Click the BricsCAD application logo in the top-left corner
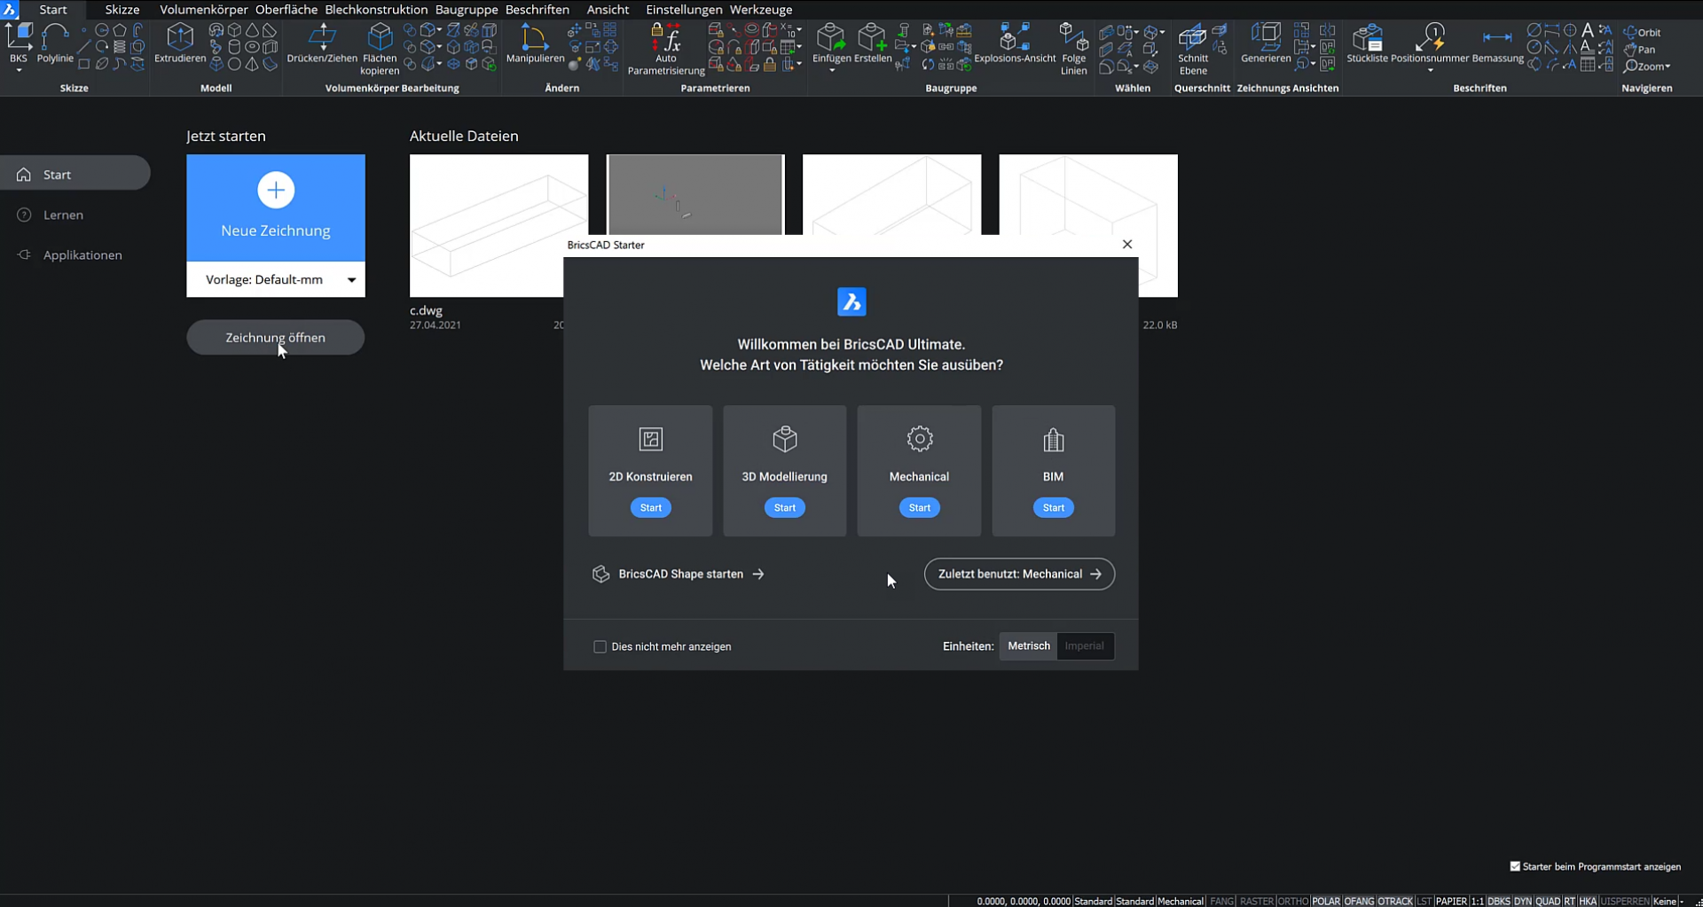The width and height of the screenshot is (1703, 907). (x=10, y=10)
